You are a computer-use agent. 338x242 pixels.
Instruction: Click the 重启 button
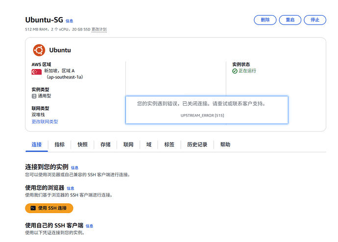click(x=290, y=20)
